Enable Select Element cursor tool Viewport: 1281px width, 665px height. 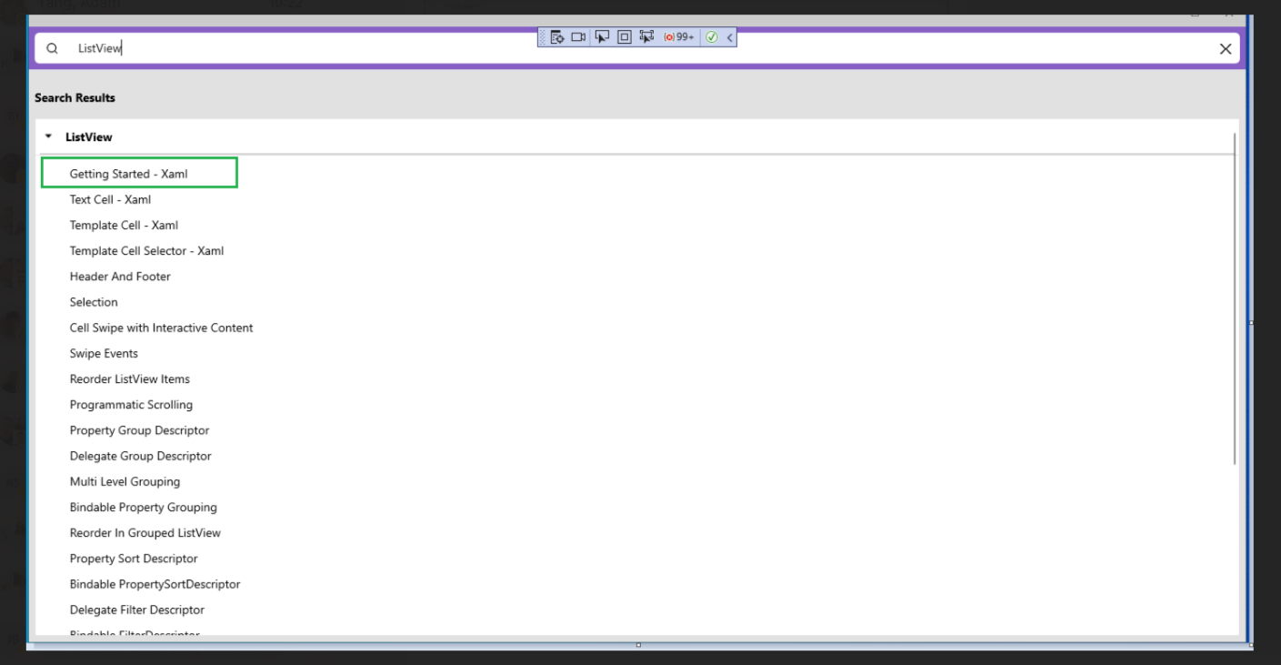(601, 37)
